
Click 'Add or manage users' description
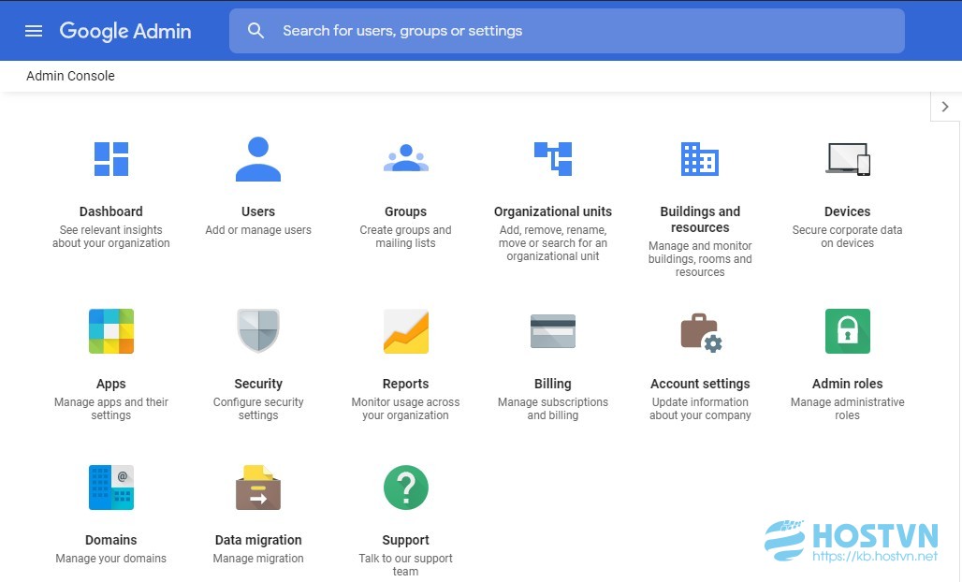click(258, 230)
